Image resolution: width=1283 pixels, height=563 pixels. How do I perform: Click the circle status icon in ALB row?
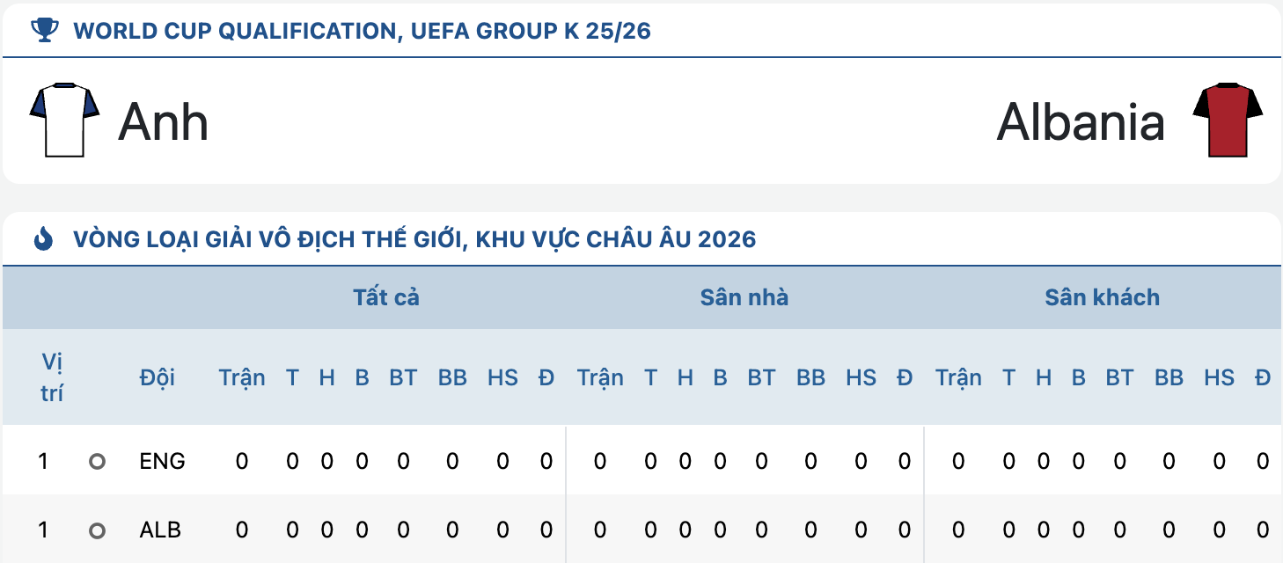(97, 530)
